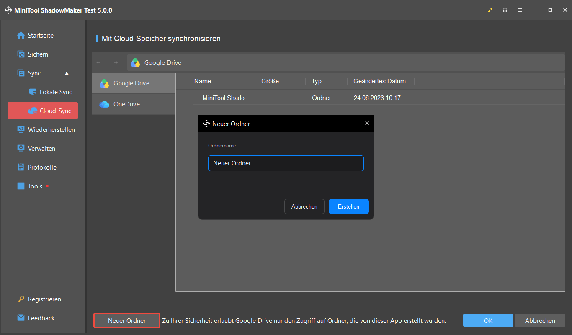Sort by the Größe column header
Image resolution: width=572 pixels, height=335 pixels.
[270, 81]
